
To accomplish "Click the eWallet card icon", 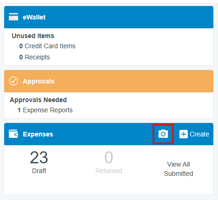I will (13, 17).
